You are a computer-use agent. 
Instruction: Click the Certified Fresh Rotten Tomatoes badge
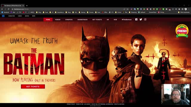[x=182, y=31]
